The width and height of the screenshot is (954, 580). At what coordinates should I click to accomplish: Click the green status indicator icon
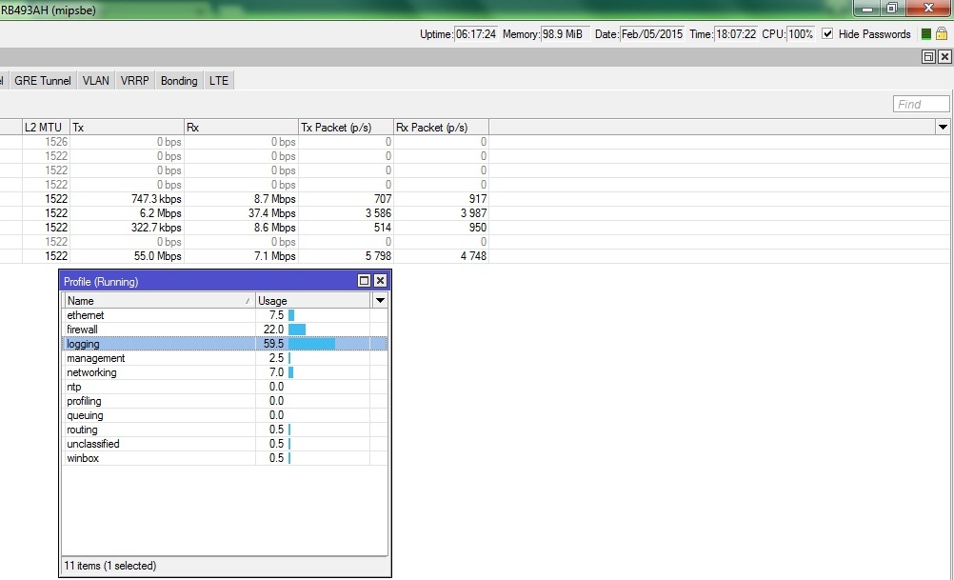click(x=926, y=34)
